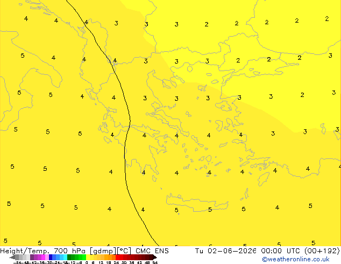Viewport: 341px width, 264px height.
Task: Click the '48' legend scale label
Action: tap(147, 262)
